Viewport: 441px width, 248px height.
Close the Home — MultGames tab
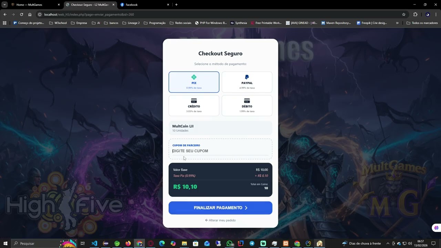(x=59, y=5)
